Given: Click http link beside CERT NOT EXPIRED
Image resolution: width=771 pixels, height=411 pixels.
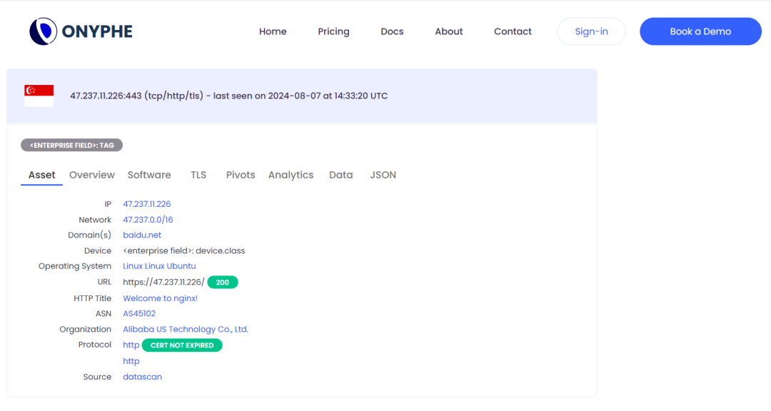Looking at the screenshot, I should pyautogui.click(x=131, y=345).
